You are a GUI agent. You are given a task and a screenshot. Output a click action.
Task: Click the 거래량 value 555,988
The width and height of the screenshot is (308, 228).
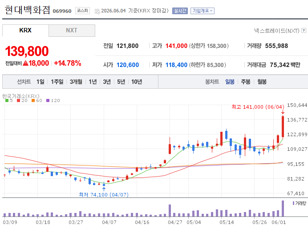click(276, 46)
